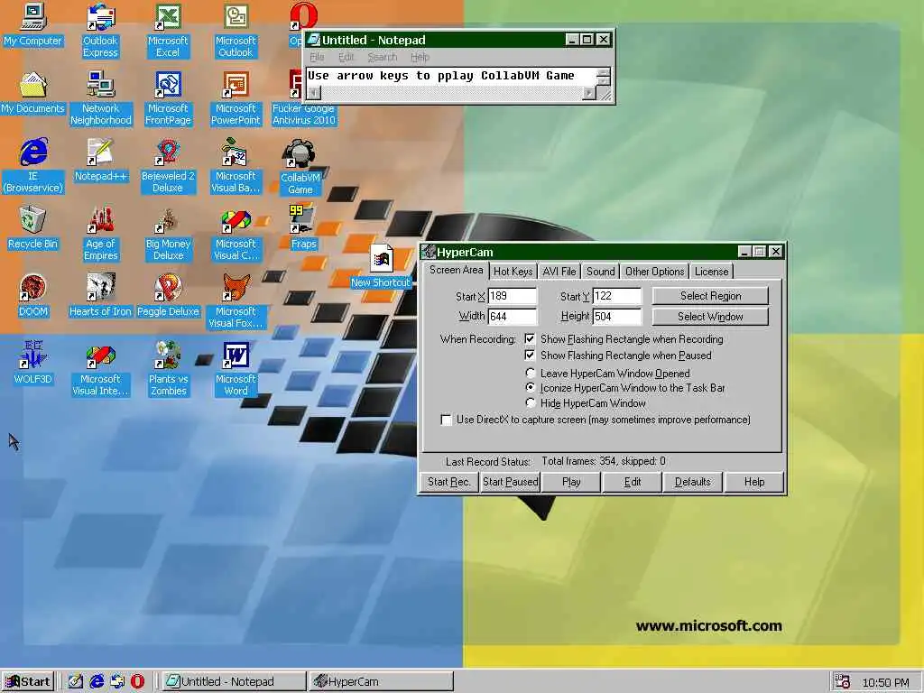This screenshot has height=693, width=924.
Task: Click the HyperCam taskbar button
Action: 382,682
